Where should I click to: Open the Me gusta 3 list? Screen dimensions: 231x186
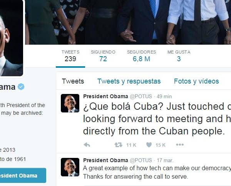(x=179, y=56)
